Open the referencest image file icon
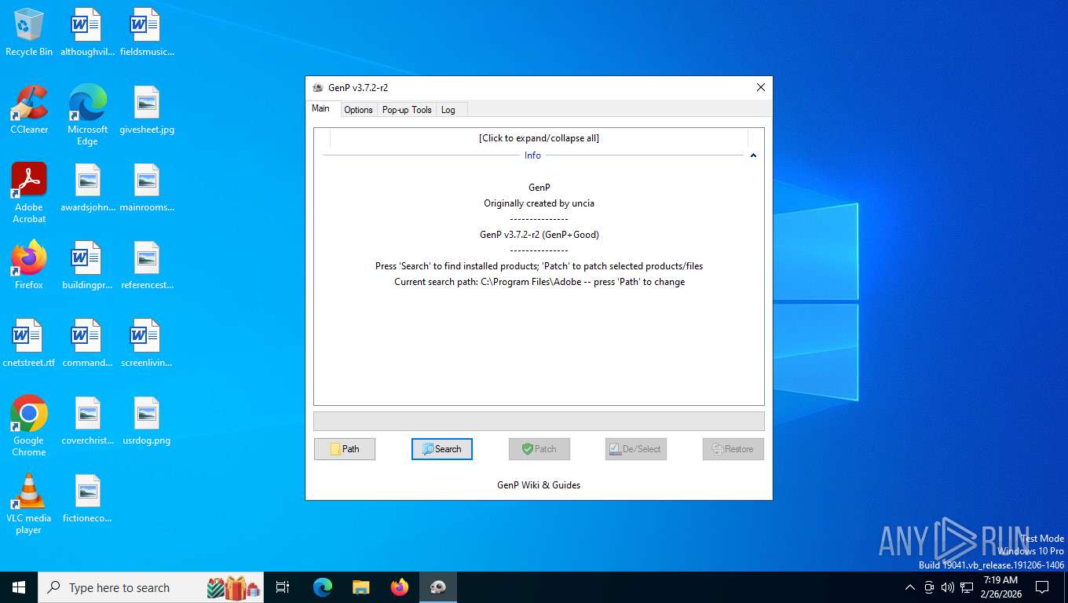This screenshot has width=1068, height=603. click(147, 265)
